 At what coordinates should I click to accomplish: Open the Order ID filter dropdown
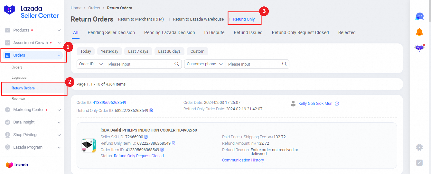pos(91,64)
